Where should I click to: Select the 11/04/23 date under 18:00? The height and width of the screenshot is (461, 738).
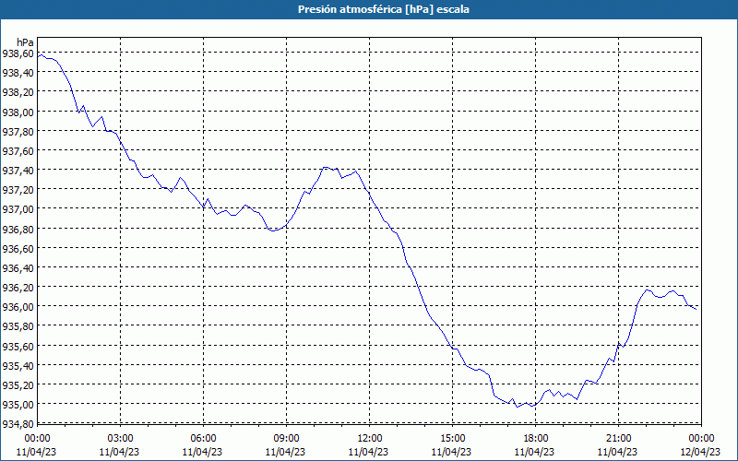click(x=535, y=452)
